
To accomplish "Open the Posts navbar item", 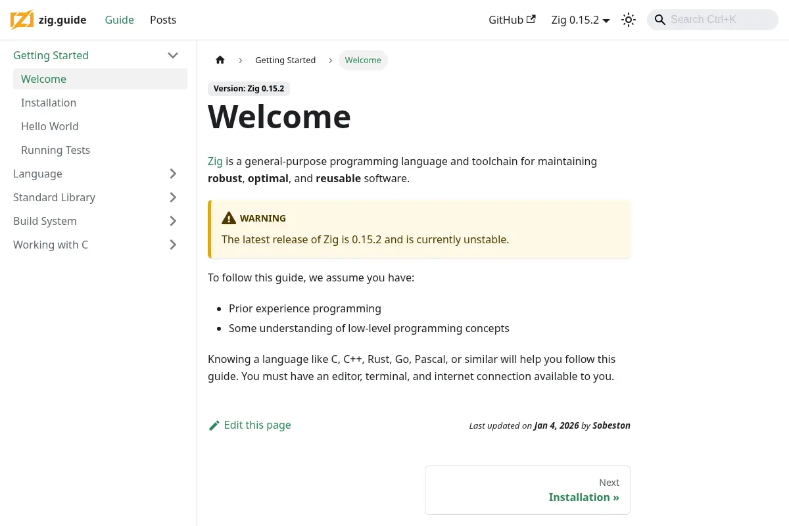I will pos(163,20).
